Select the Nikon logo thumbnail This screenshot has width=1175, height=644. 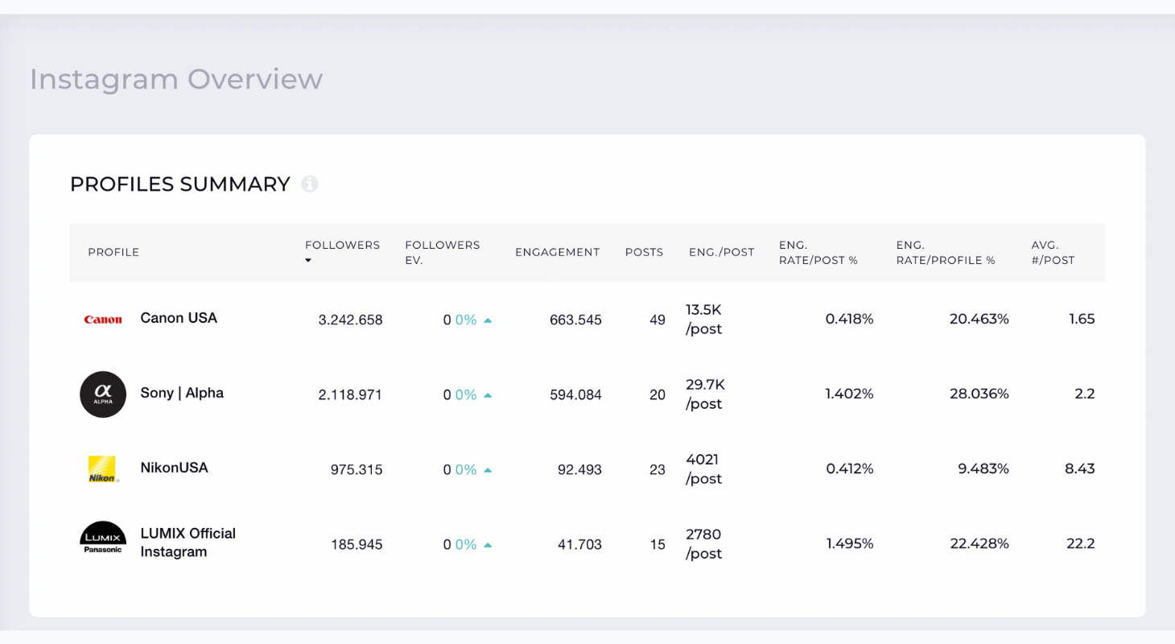(103, 469)
